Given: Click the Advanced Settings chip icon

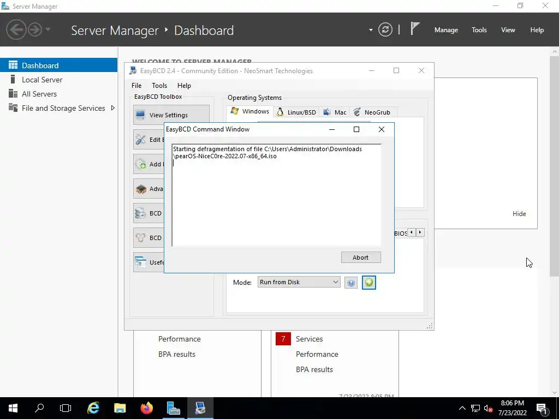Looking at the screenshot, I should 140,188.
